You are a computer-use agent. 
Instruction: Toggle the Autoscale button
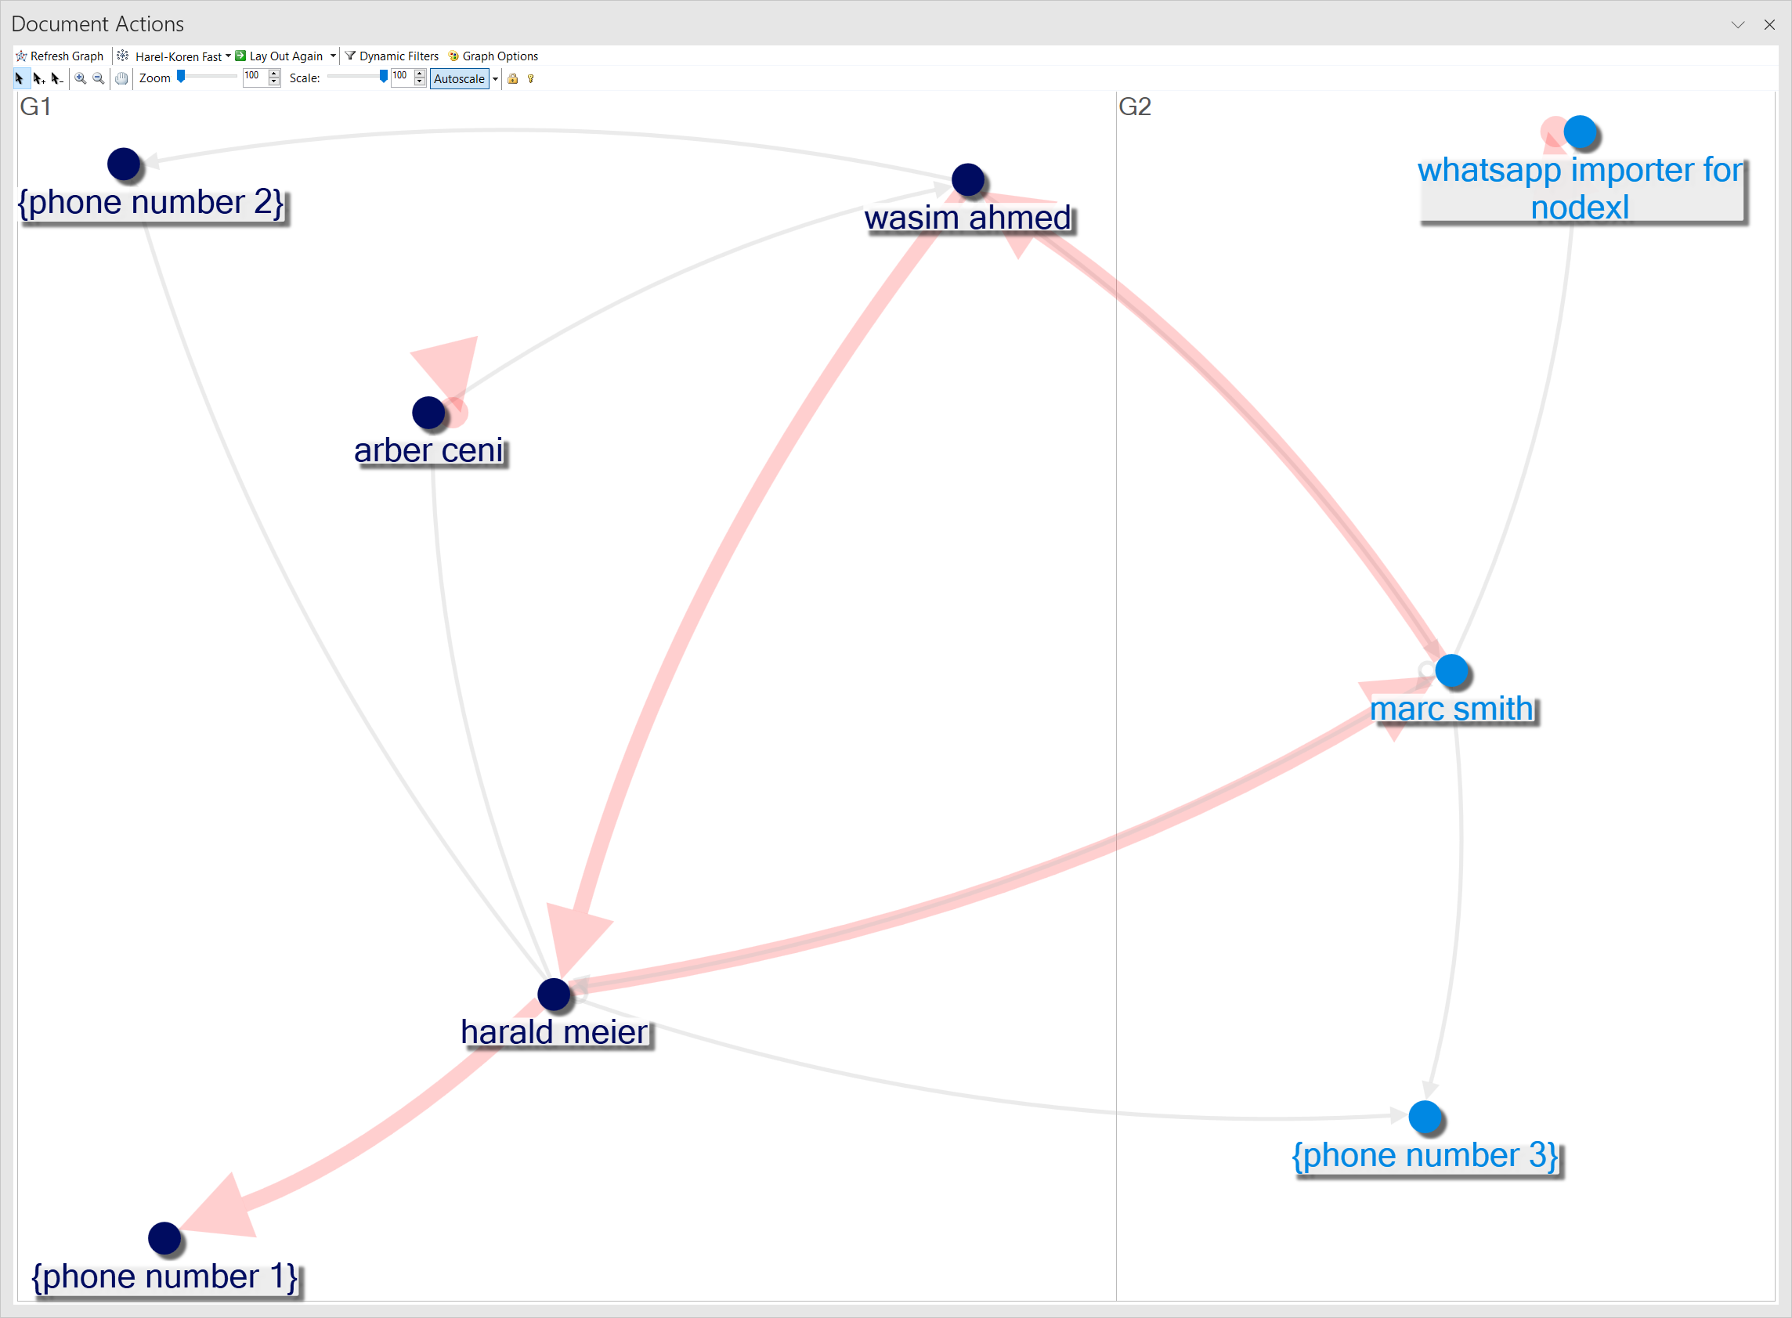click(459, 78)
